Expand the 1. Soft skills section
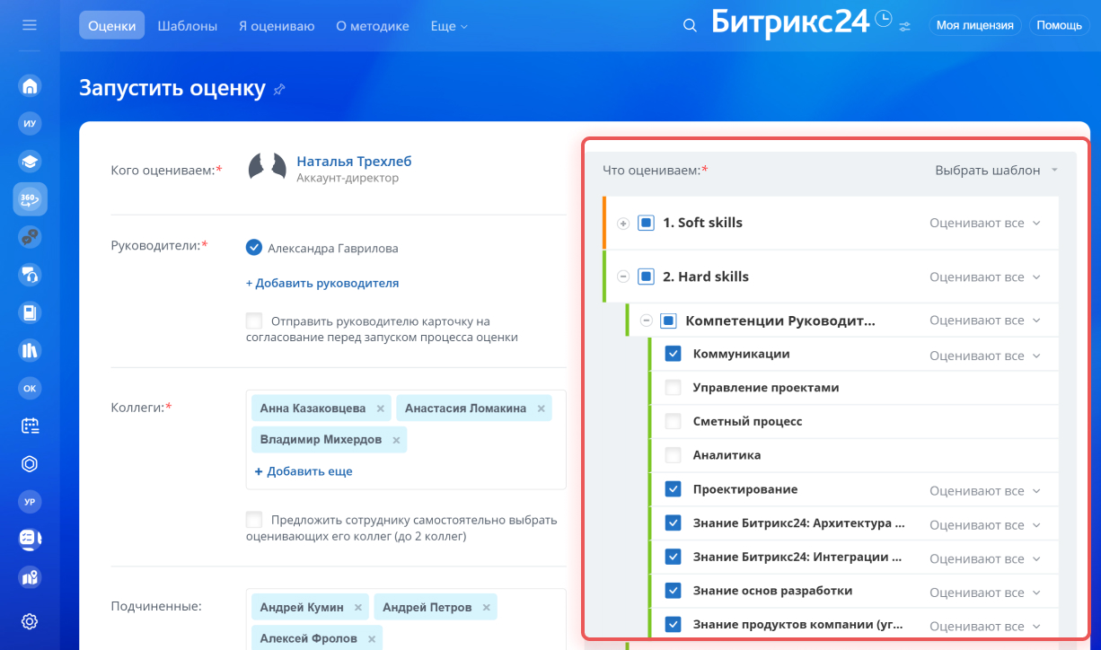Image resolution: width=1101 pixels, height=650 pixels. 623,224
